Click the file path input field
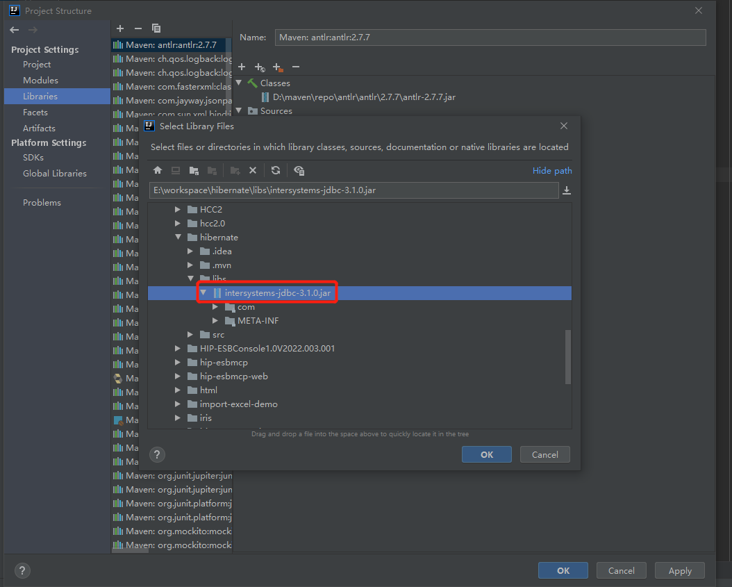This screenshot has height=587, width=732. click(x=353, y=190)
